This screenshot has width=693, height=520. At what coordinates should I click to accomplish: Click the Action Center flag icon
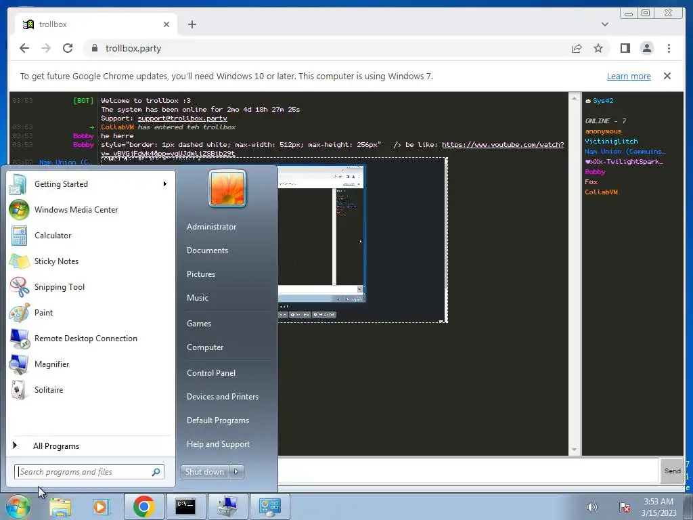point(625,507)
